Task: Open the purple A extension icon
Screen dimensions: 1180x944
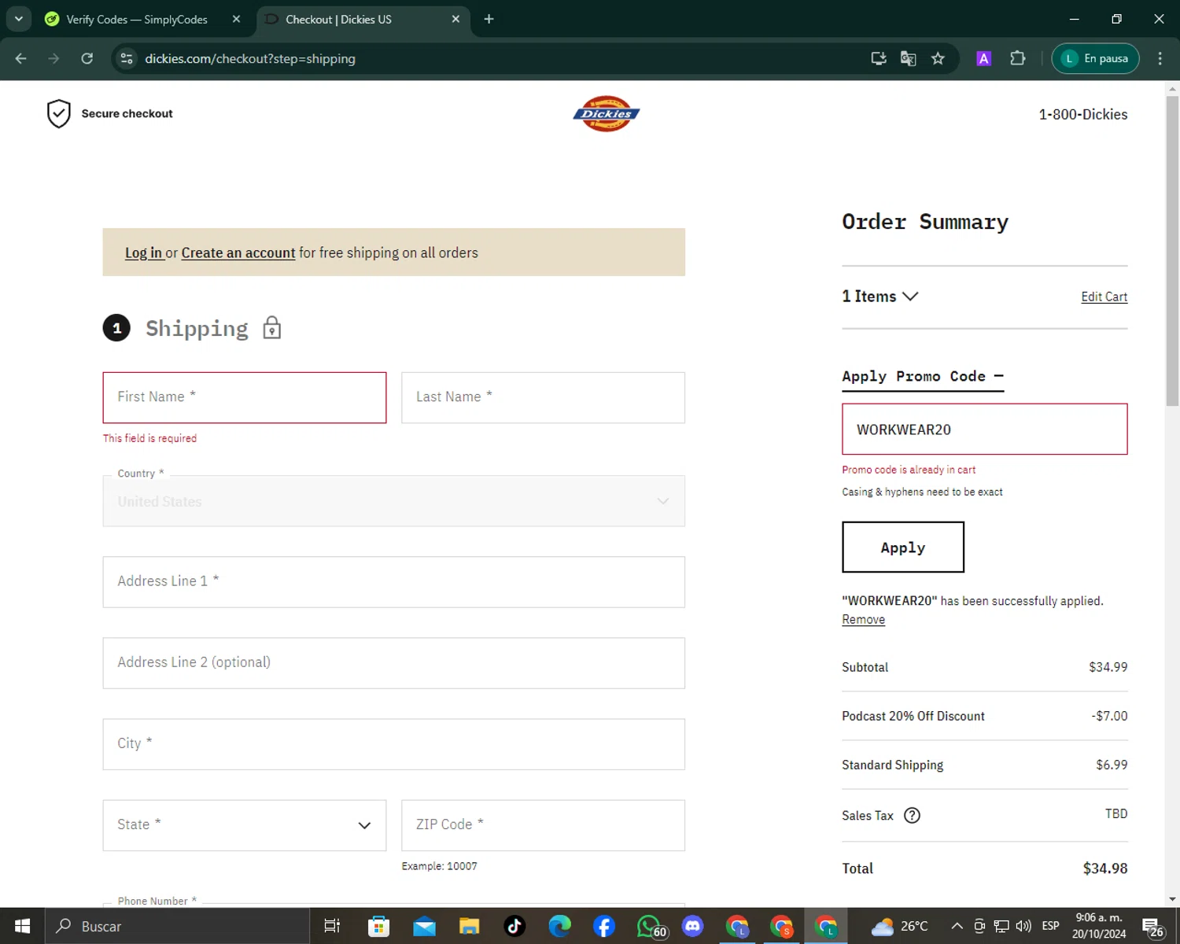Action: pyautogui.click(x=983, y=58)
